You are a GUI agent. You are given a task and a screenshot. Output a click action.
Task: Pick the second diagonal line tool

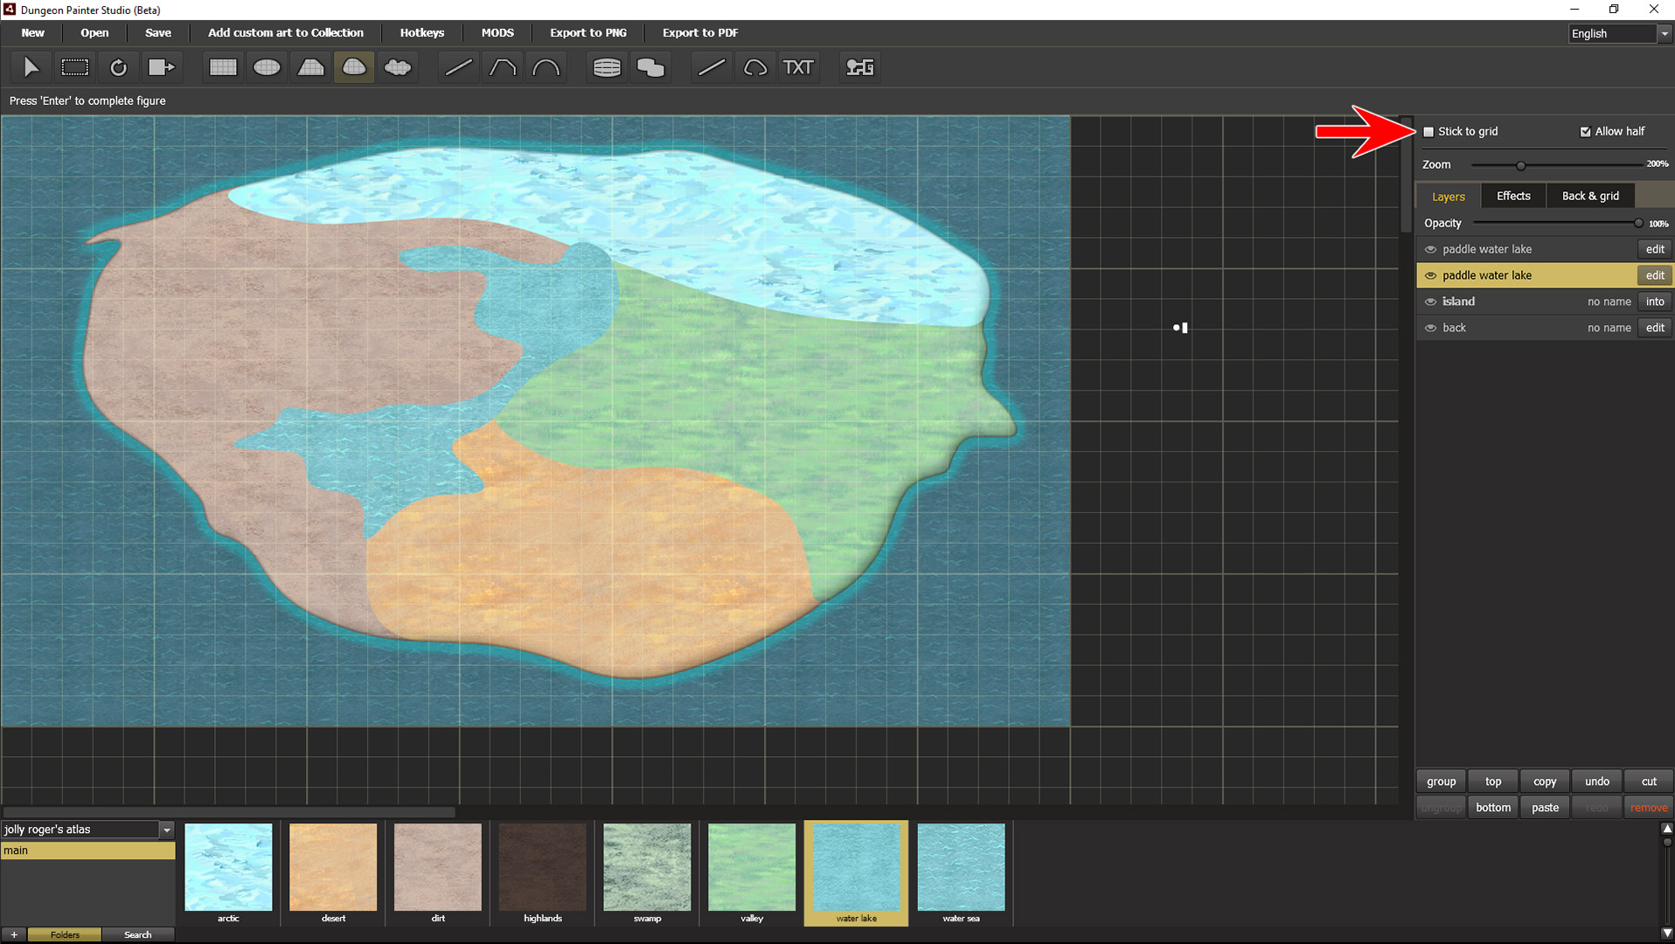click(x=712, y=67)
